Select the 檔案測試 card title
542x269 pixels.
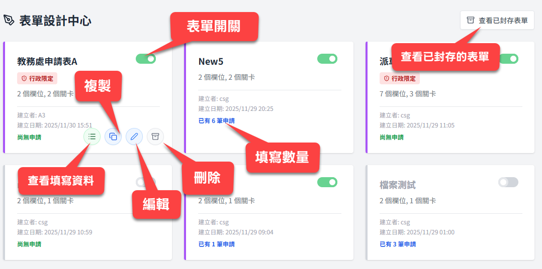click(397, 185)
